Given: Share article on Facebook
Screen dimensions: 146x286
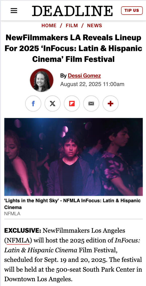Looking at the screenshot, I should tap(33, 104).
